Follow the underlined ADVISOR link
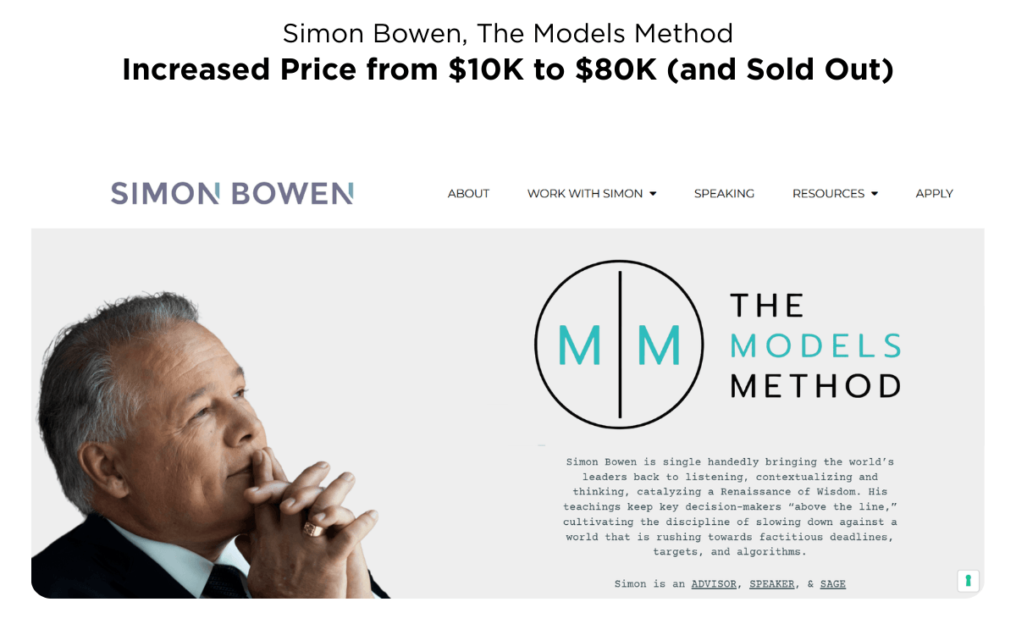 coord(714,584)
